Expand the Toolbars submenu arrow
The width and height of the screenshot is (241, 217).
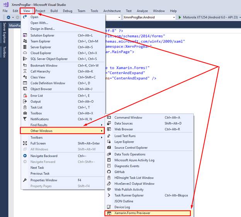(102, 138)
